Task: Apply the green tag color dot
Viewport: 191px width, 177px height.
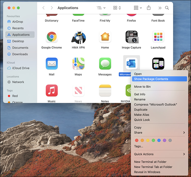Action: (153, 140)
